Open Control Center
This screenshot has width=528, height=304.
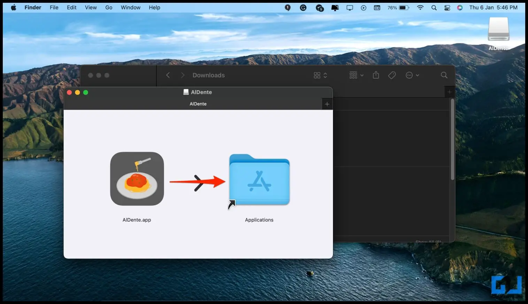(x=447, y=7)
